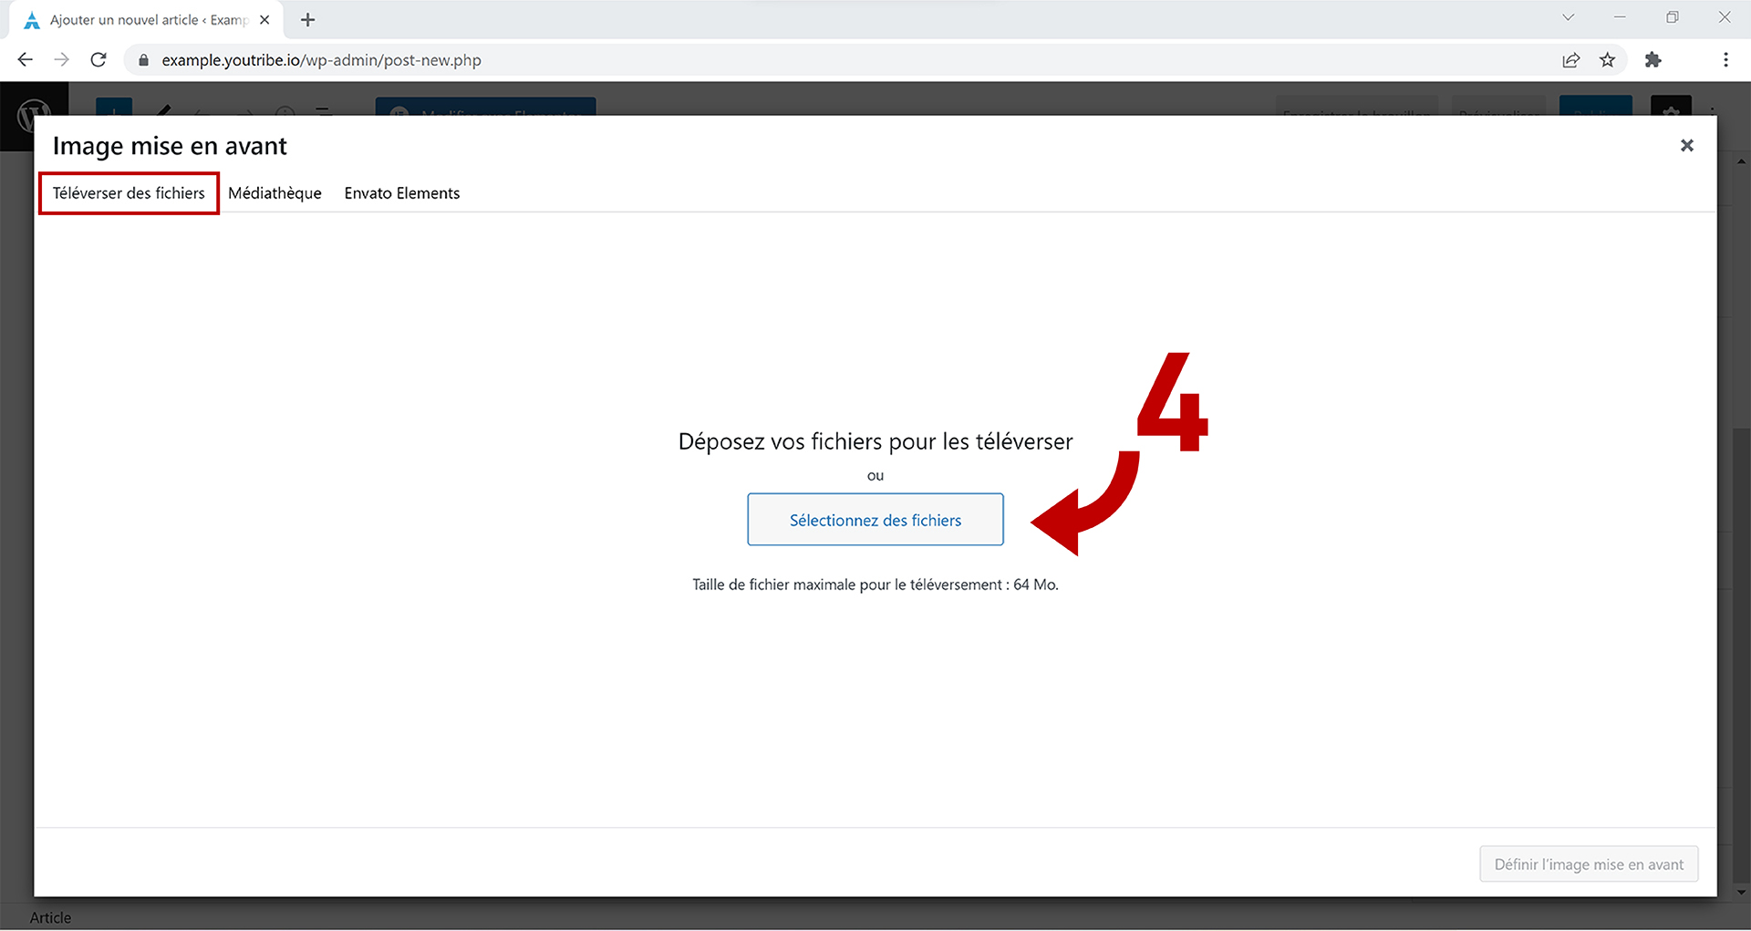Bookmark this page with the star icon
Image resolution: width=1751 pixels, height=931 pixels.
click(x=1607, y=60)
